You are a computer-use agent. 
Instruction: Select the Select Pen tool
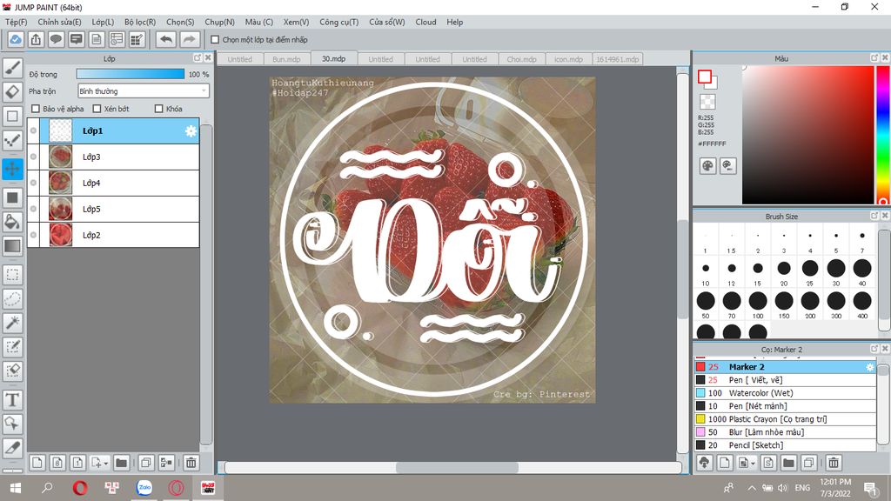12,346
